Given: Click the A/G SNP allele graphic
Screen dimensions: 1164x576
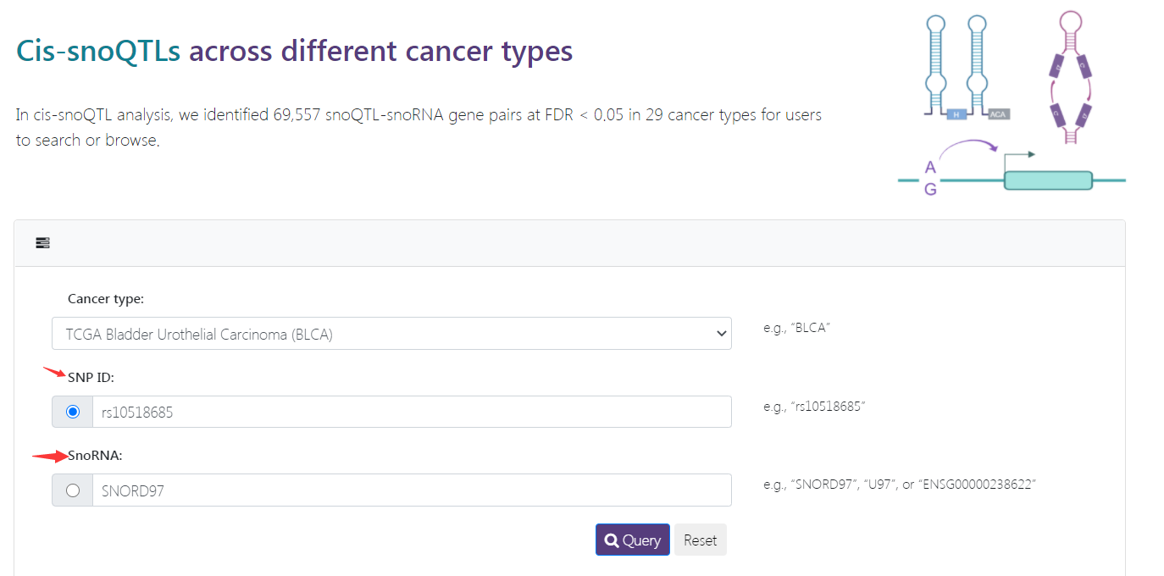Looking at the screenshot, I should (930, 178).
